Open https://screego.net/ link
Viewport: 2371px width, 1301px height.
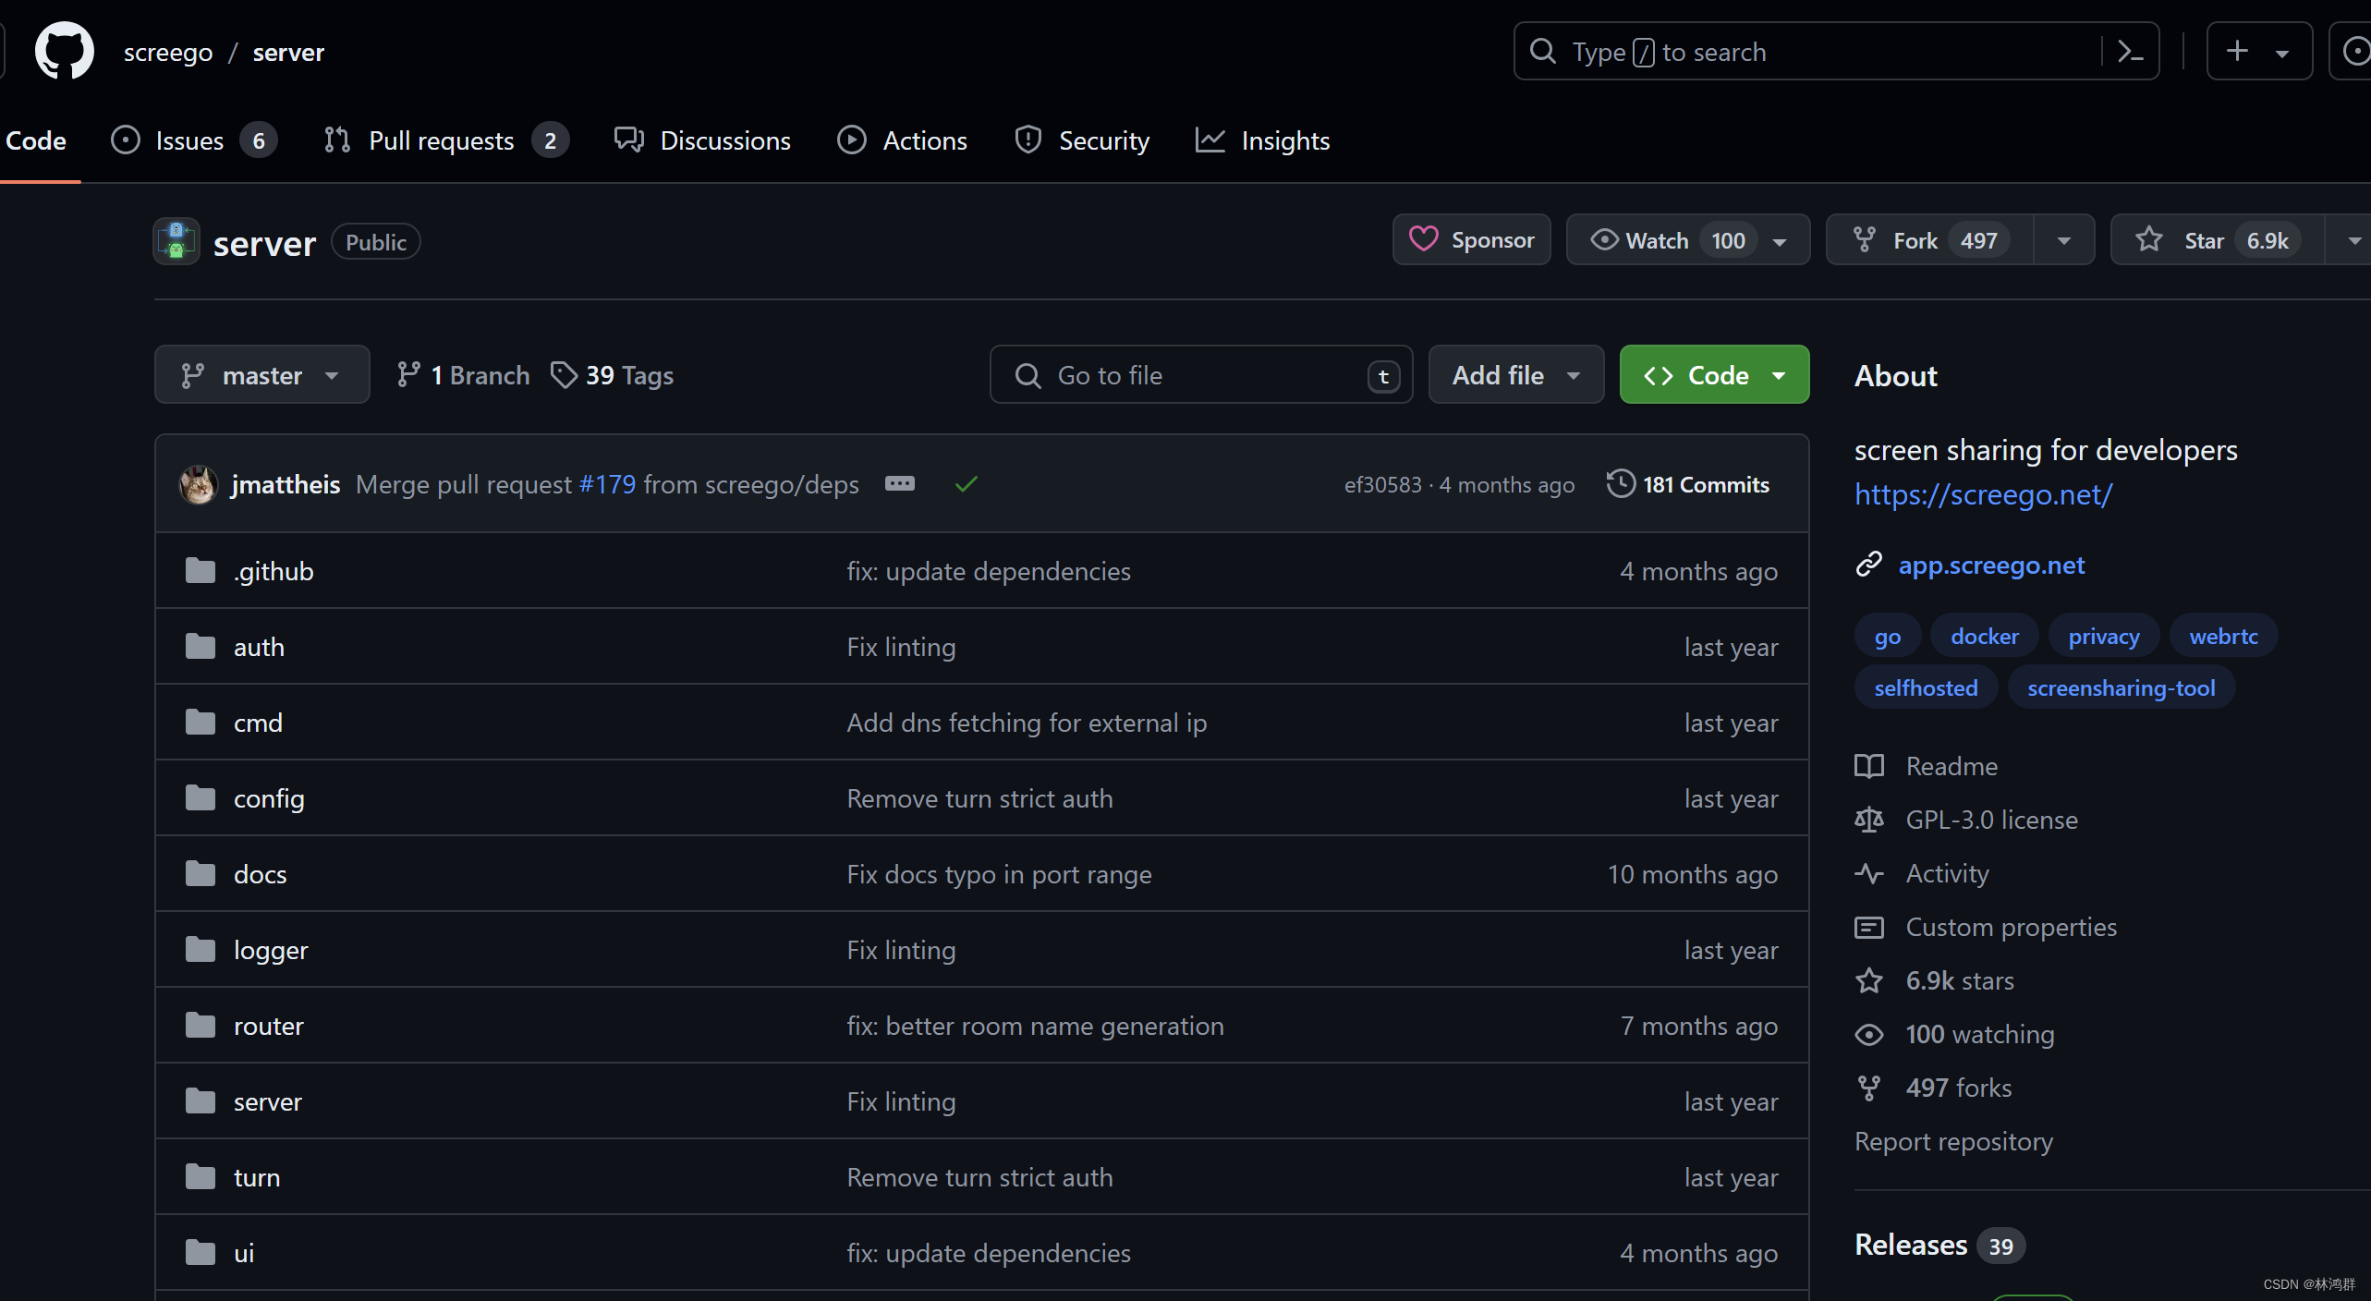click(1983, 495)
